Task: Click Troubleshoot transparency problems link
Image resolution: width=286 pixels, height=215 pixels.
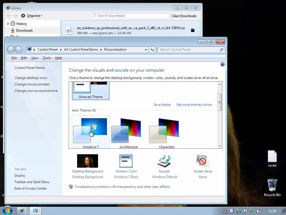Action: click(x=122, y=187)
